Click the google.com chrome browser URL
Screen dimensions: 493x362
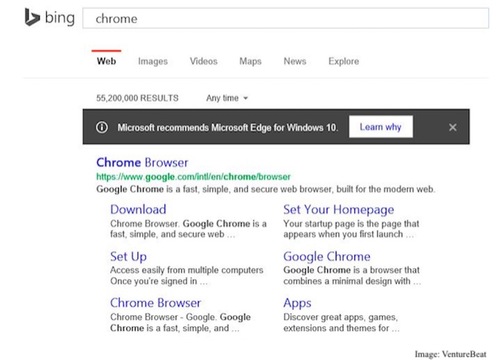click(x=194, y=177)
